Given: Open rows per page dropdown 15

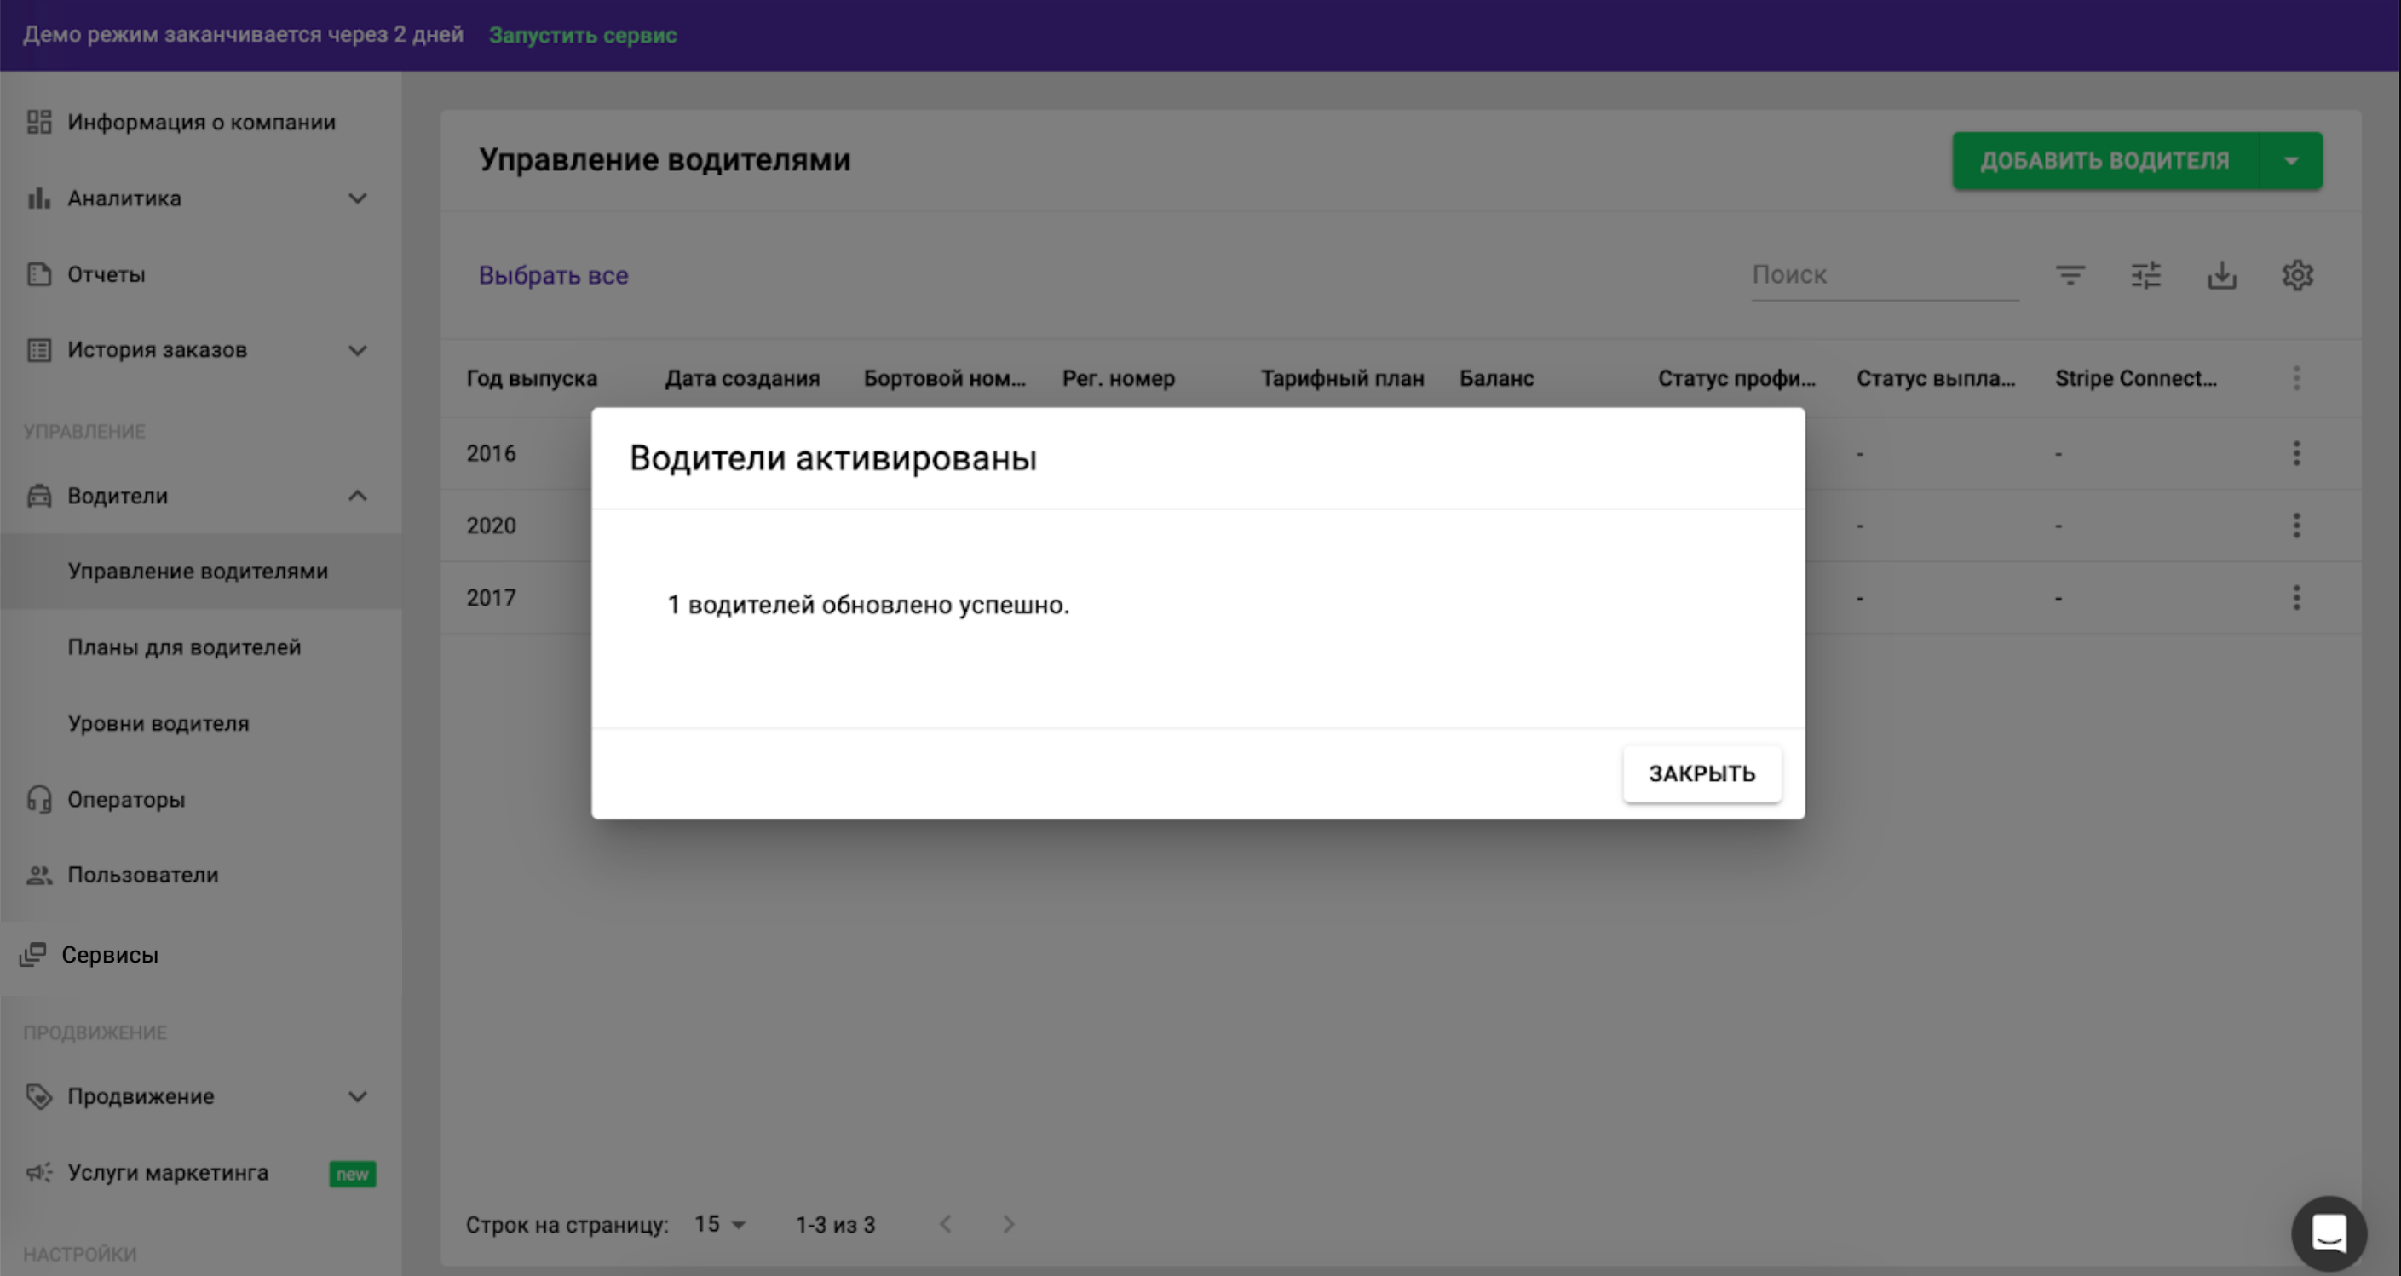Looking at the screenshot, I should (x=720, y=1225).
